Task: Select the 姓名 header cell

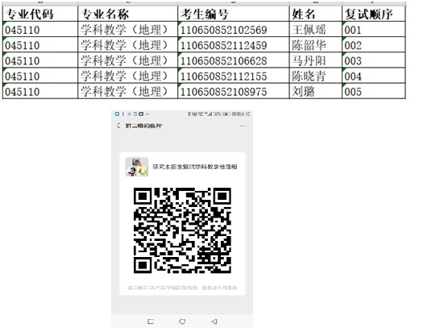Action: 316,14
